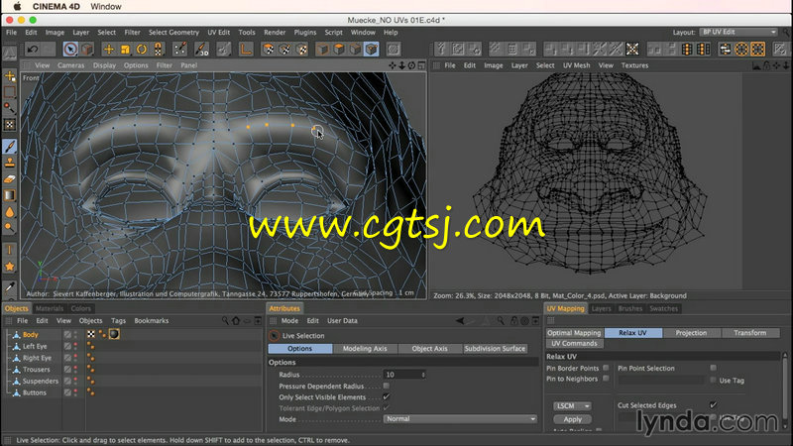The image size is (793, 446).
Task: Select the Live Selection tool in the top toolbar
Action: coord(72,49)
